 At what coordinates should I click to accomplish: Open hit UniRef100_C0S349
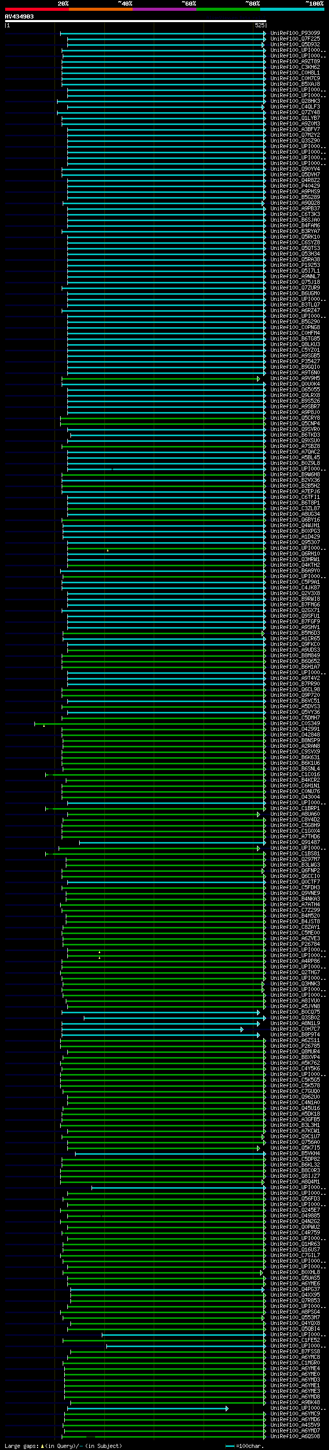(x=295, y=724)
